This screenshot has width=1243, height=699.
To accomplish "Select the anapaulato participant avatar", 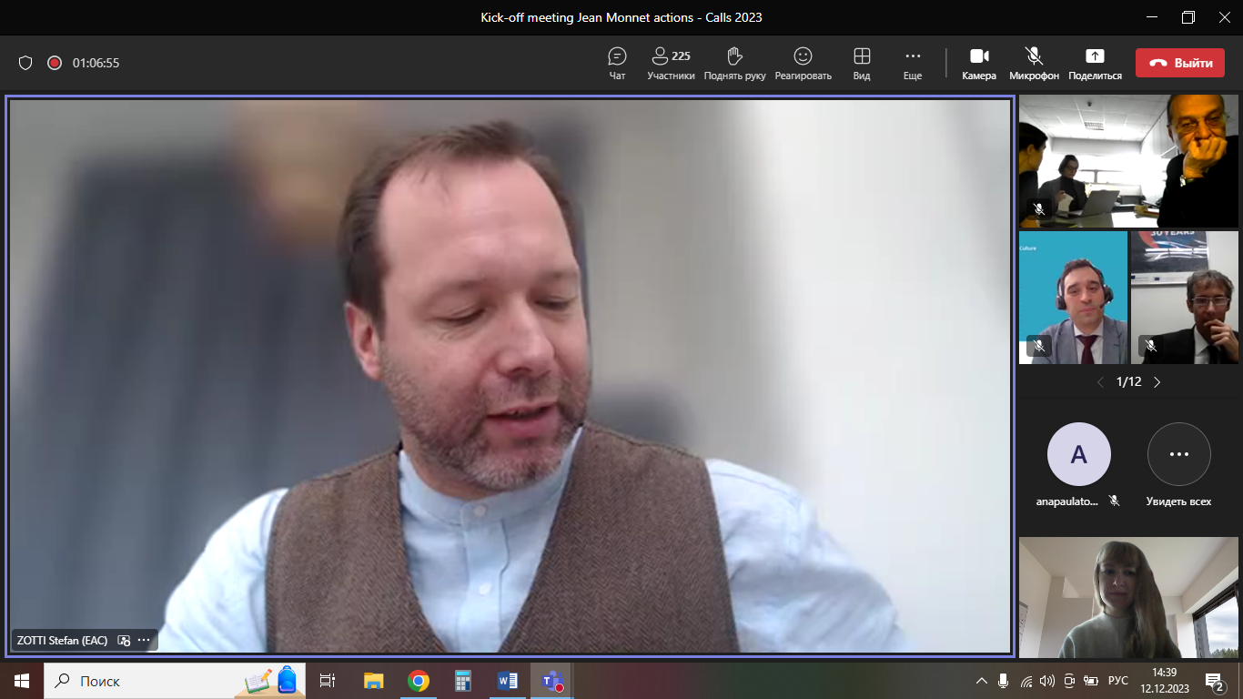I will pos(1078,454).
